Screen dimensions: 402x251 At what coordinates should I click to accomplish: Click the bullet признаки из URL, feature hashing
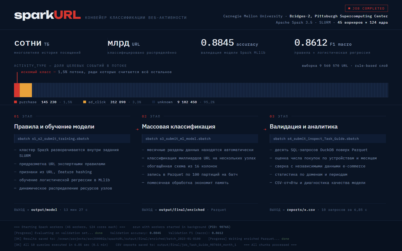click(56, 172)
